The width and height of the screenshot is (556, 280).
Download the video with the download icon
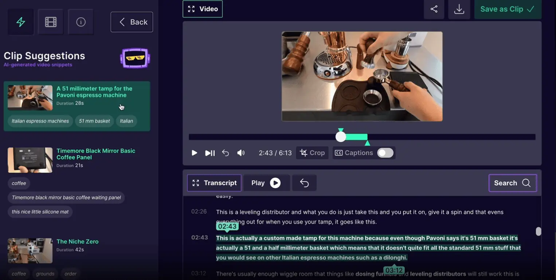click(459, 9)
